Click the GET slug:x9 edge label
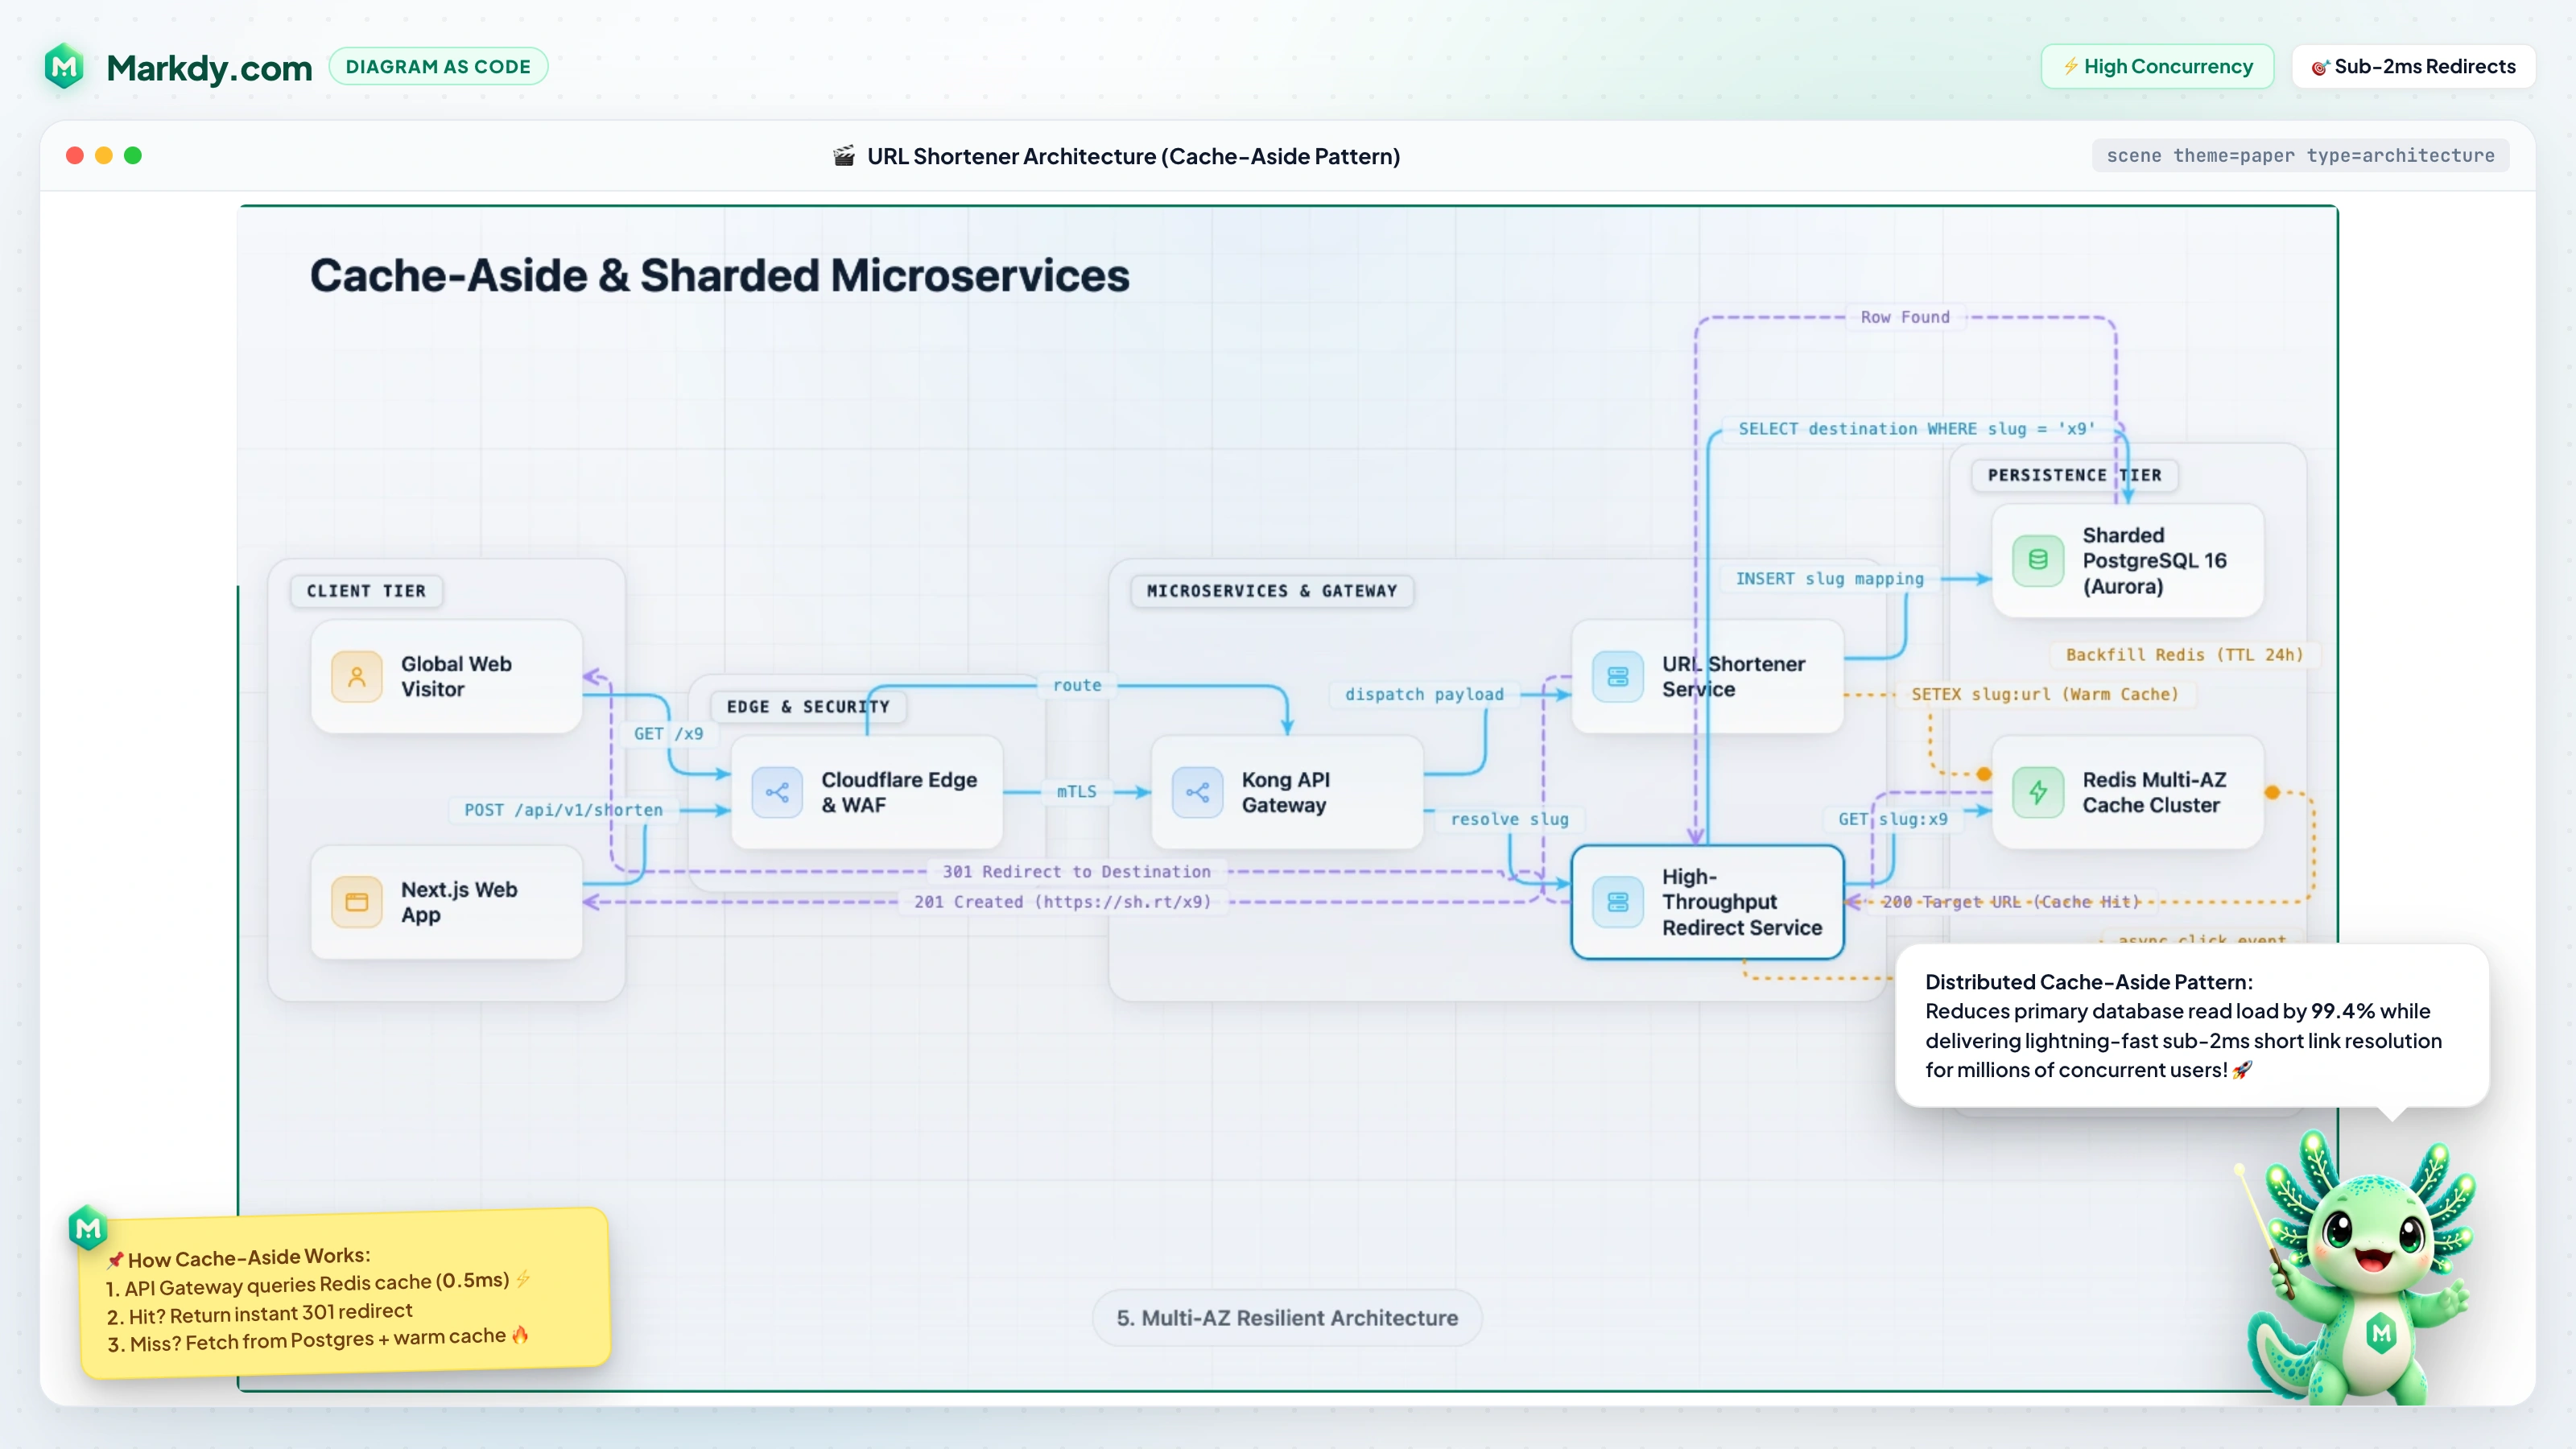Image resolution: width=2576 pixels, height=1449 pixels. [x=1892, y=819]
